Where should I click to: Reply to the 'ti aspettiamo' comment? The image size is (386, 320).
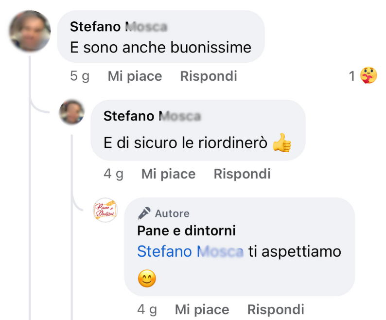(x=276, y=309)
